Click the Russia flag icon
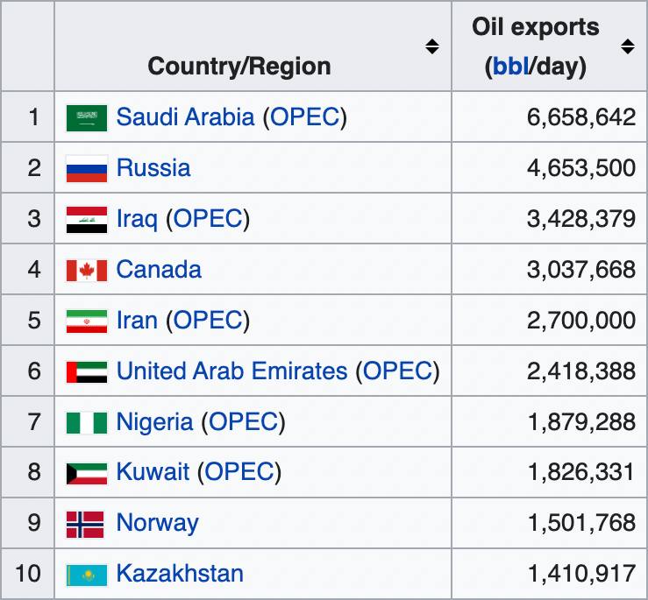 (87, 168)
